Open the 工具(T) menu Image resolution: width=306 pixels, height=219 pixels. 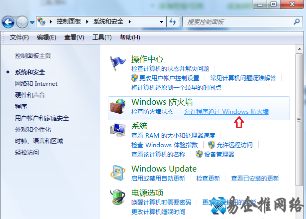(x=102, y=37)
